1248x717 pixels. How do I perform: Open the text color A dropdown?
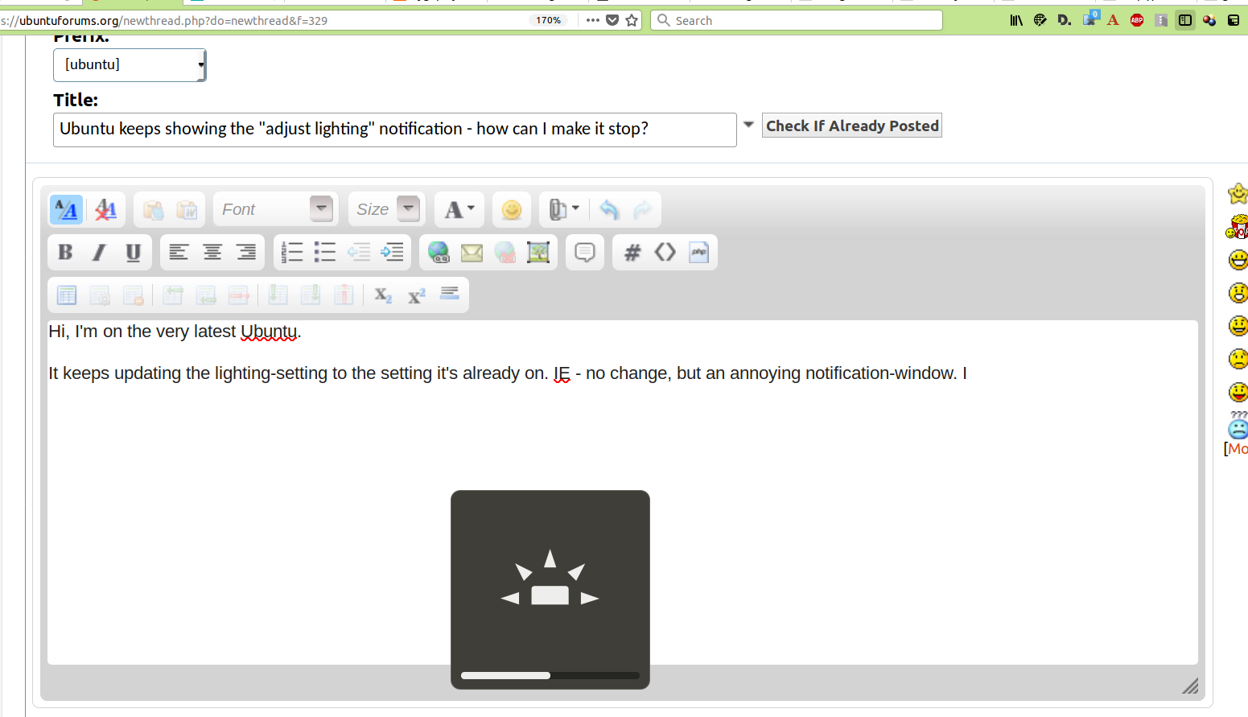click(x=459, y=209)
